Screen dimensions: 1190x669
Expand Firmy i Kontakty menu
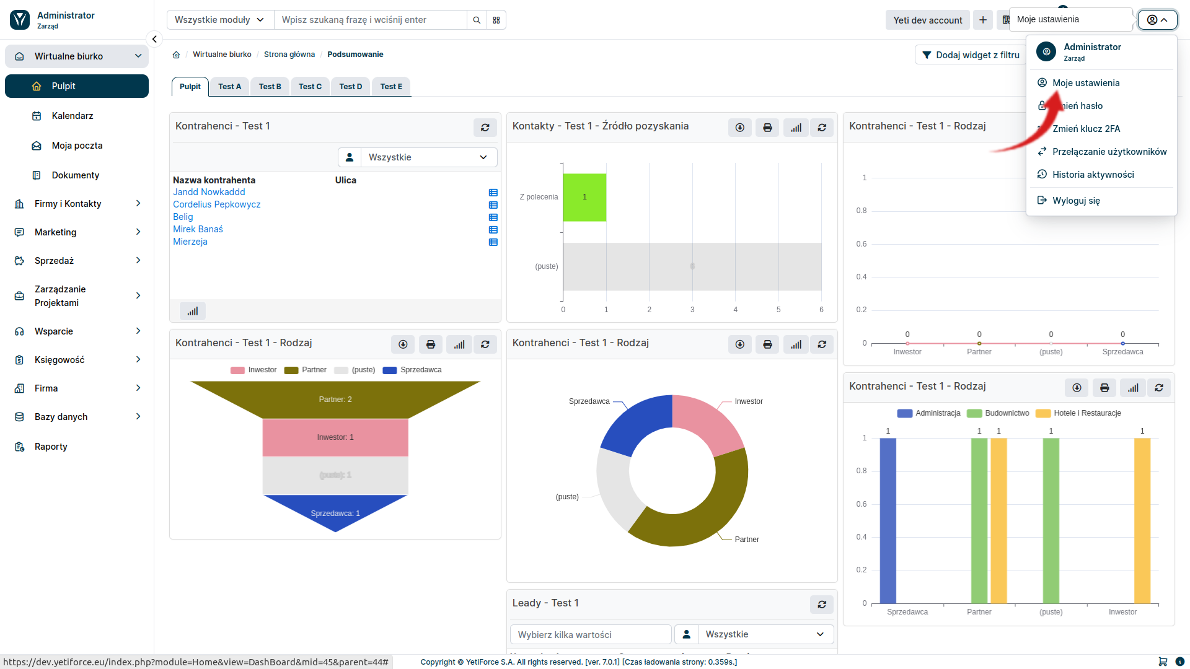[77, 204]
